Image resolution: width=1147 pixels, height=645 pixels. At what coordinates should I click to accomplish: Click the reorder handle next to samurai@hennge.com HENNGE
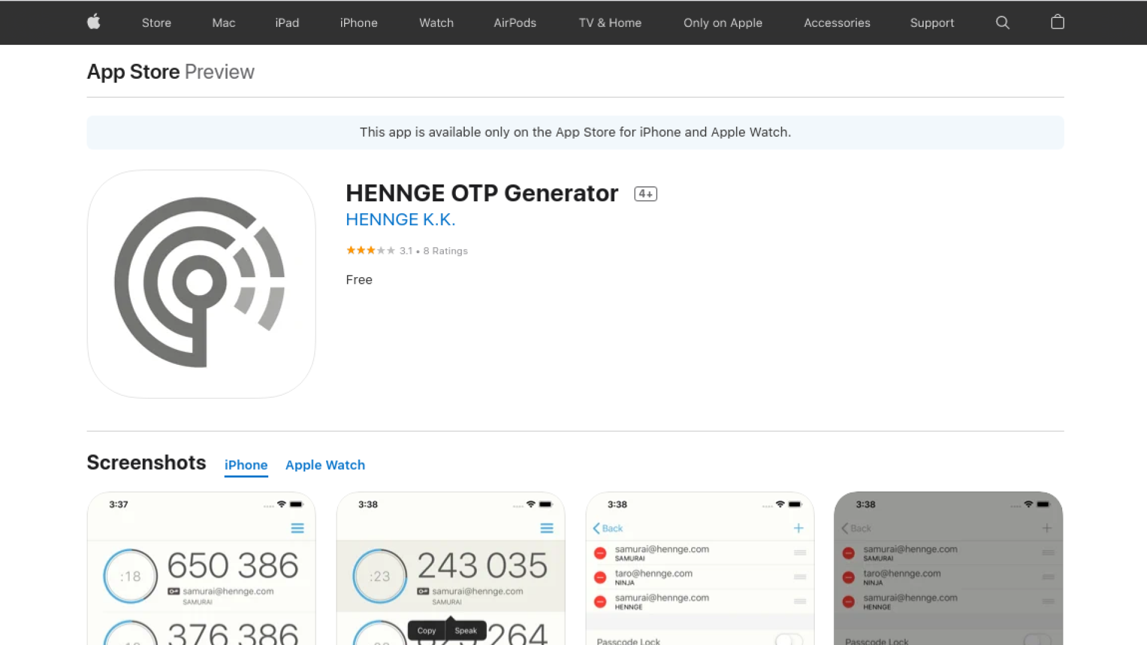[x=799, y=602]
